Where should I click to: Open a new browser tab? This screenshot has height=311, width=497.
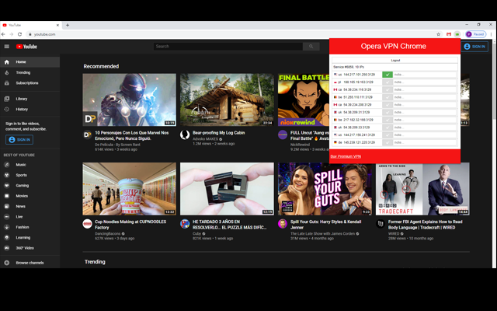coord(68,25)
